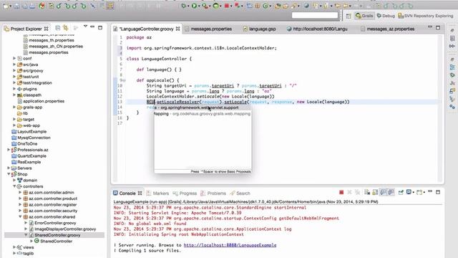Expand the Servers node
The height and width of the screenshot is (258, 458).
click(x=9, y=168)
